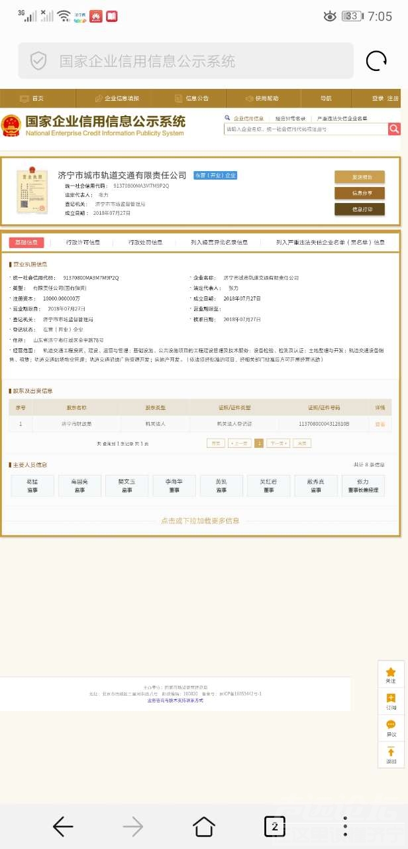Switch to the 行政处罚信息 tab
The image size is (408, 849).
click(146, 242)
